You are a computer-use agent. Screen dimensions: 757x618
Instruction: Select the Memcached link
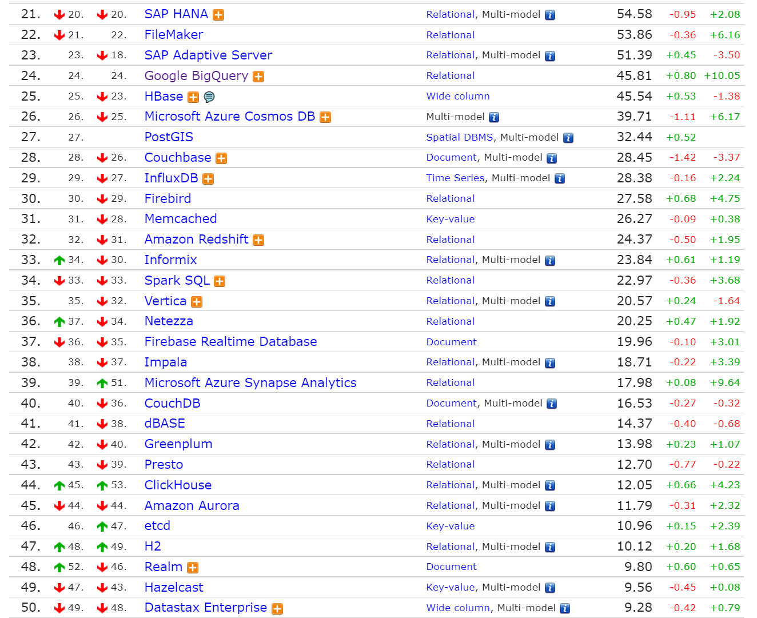tap(181, 219)
